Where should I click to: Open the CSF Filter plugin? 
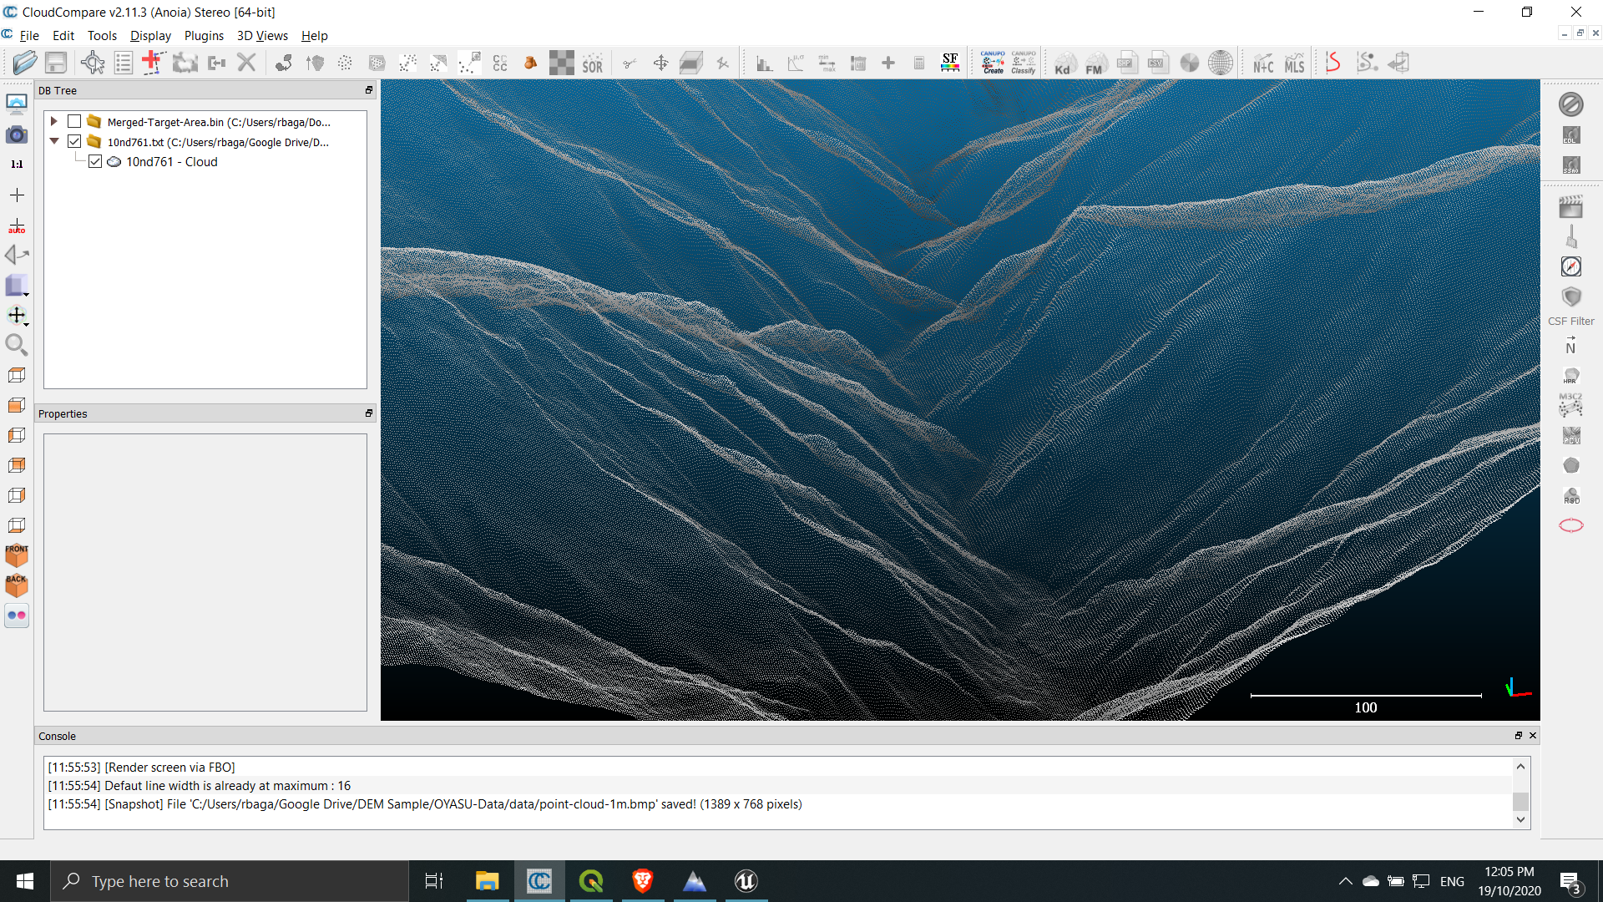(x=1571, y=296)
